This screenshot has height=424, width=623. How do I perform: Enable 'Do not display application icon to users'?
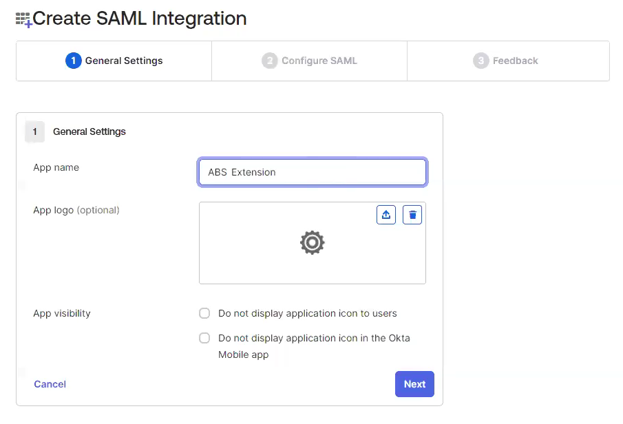(x=204, y=313)
